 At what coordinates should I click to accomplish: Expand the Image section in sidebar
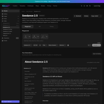click(x=18, y=16)
